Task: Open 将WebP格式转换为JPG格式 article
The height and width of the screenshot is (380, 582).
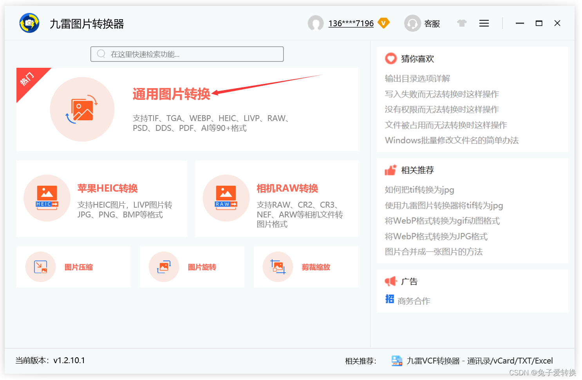Action: pos(436,237)
